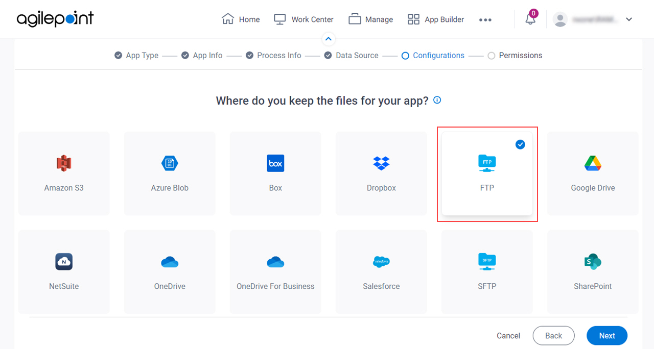Open the more options ellipsis menu
Image resolution: width=654 pixels, height=349 pixels.
pos(485,19)
